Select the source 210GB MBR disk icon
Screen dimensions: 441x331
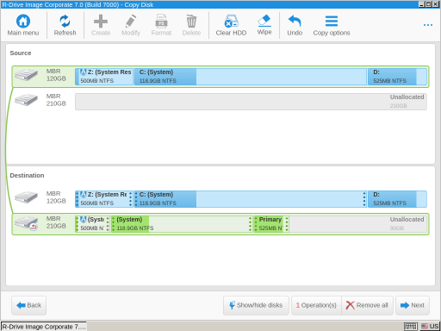26,100
